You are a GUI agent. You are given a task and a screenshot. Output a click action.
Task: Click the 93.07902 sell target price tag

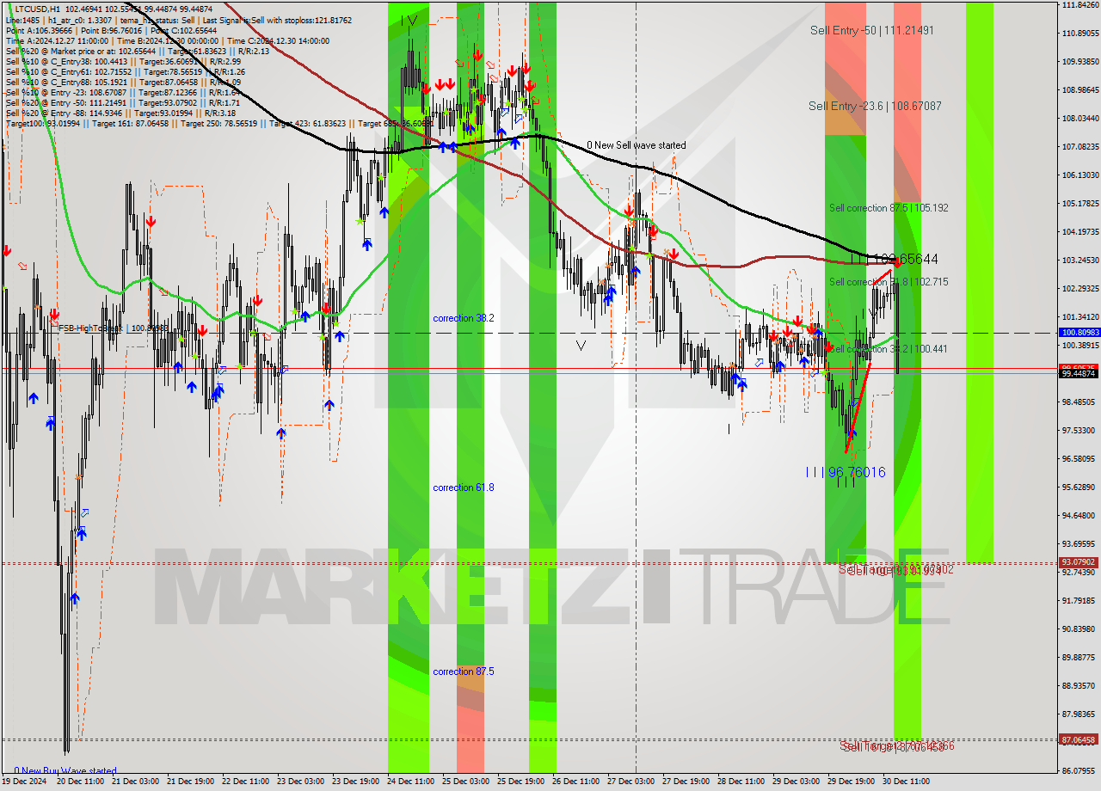point(1079,562)
